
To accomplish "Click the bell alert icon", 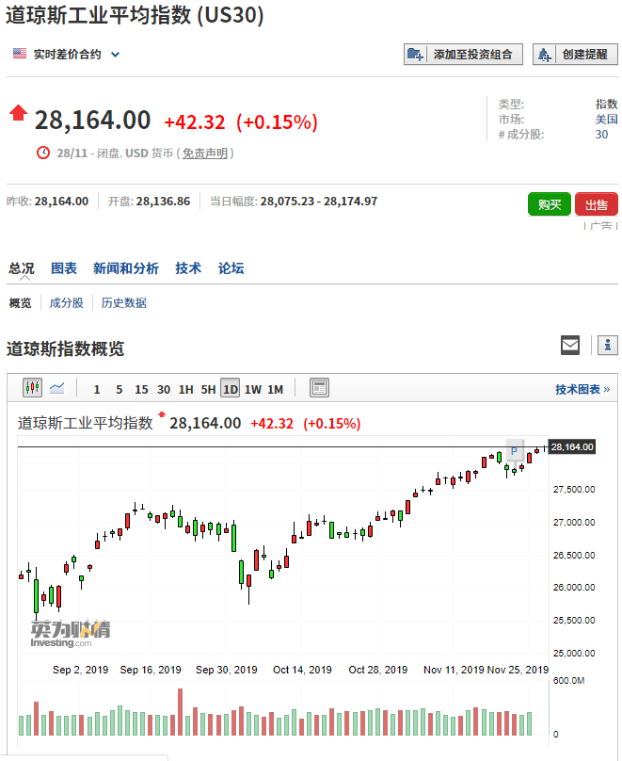I will point(544,55).
